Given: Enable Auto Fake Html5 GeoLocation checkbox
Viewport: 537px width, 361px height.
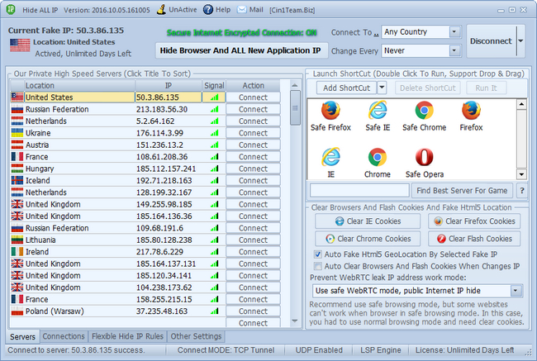Looking at the screenshot, I should (x=318, y=254).
